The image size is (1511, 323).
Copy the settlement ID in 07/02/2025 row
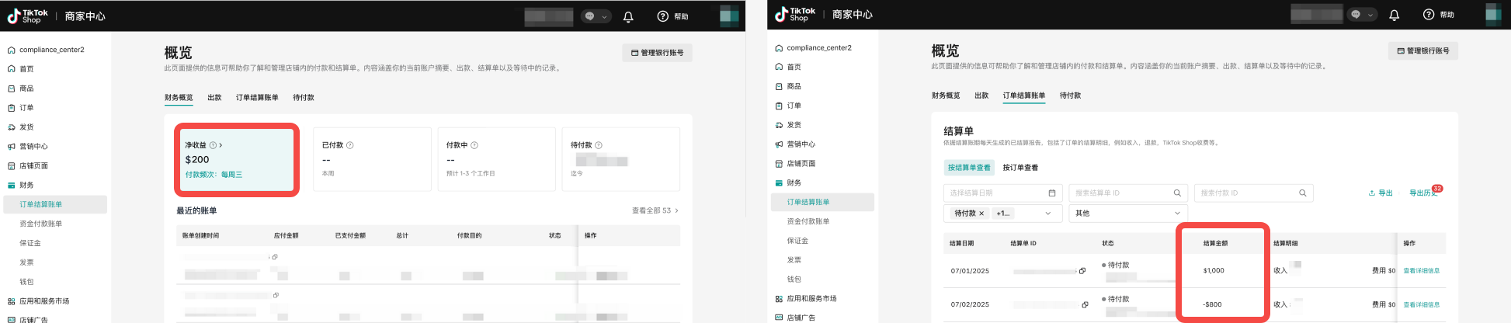click(1085, 305)
